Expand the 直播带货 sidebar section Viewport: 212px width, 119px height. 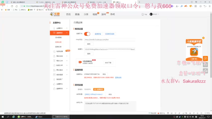(67, 89)
